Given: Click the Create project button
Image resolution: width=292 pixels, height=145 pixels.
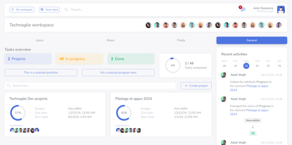Looking at the screenshot, I should 196,86.
